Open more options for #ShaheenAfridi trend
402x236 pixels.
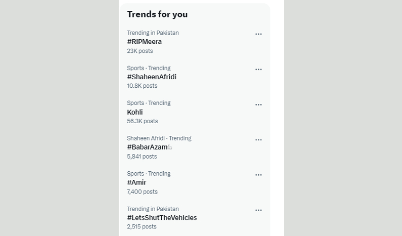(258, 69)
